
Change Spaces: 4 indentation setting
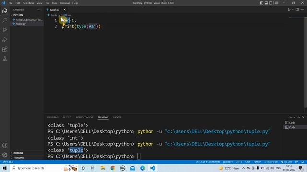(x=227, y=162)
